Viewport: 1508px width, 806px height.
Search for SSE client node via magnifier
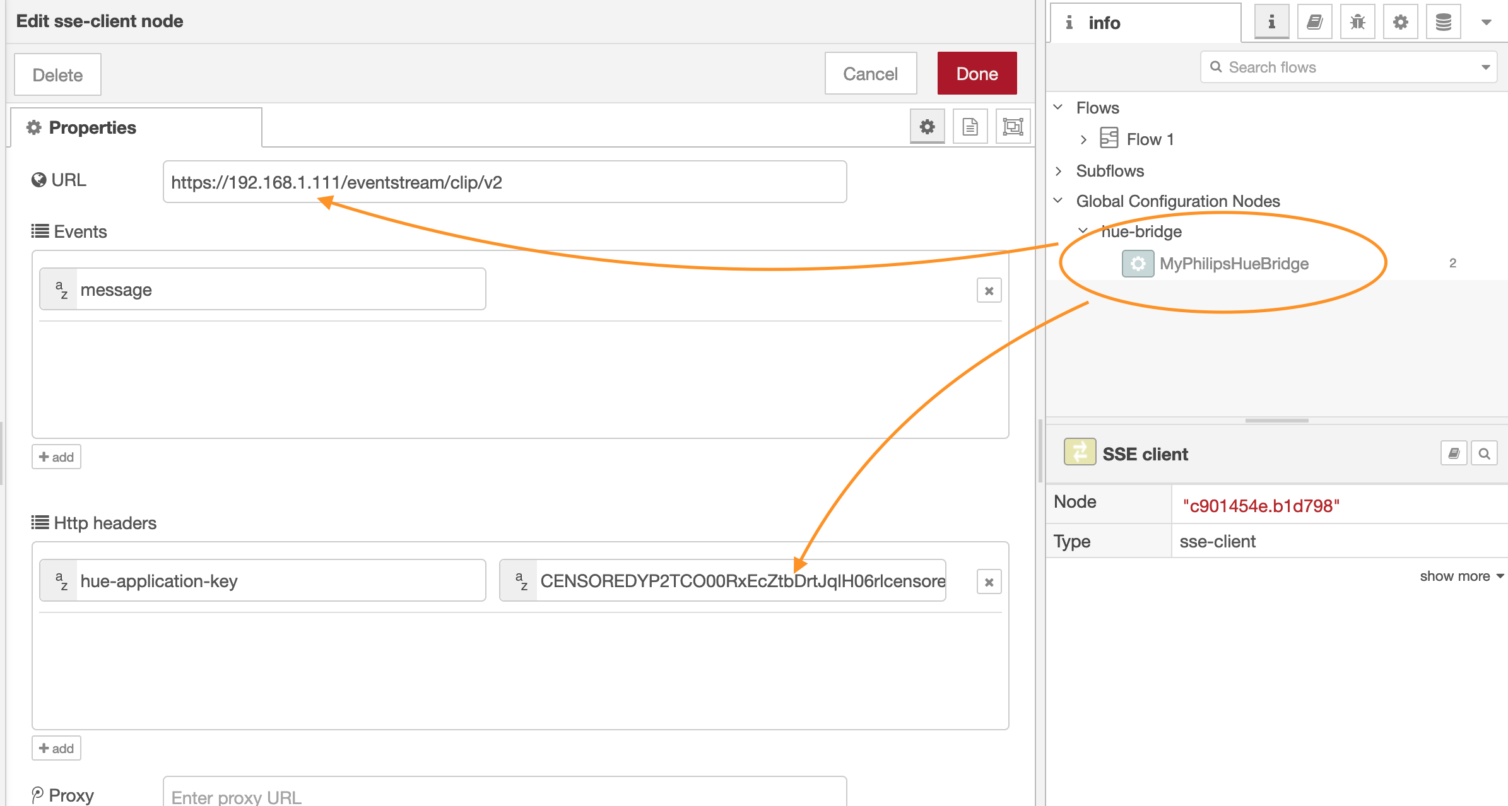click(x=1485, y=453)
